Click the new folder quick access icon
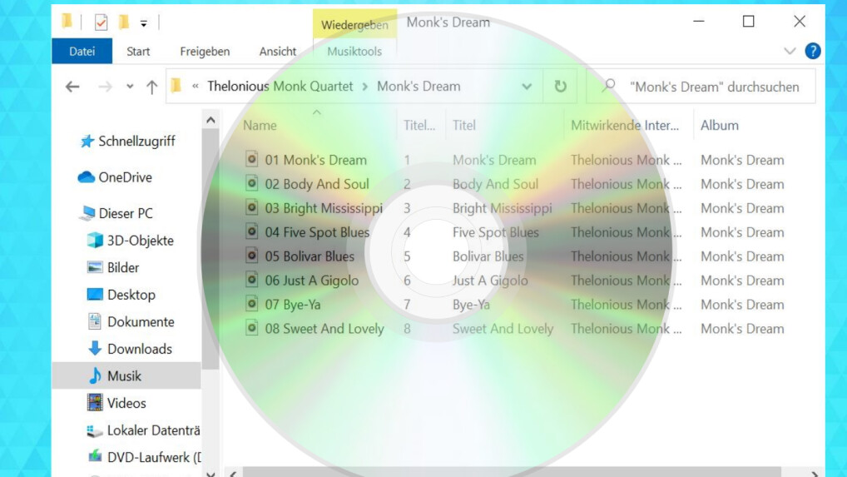847x477 pixels. 124,22
